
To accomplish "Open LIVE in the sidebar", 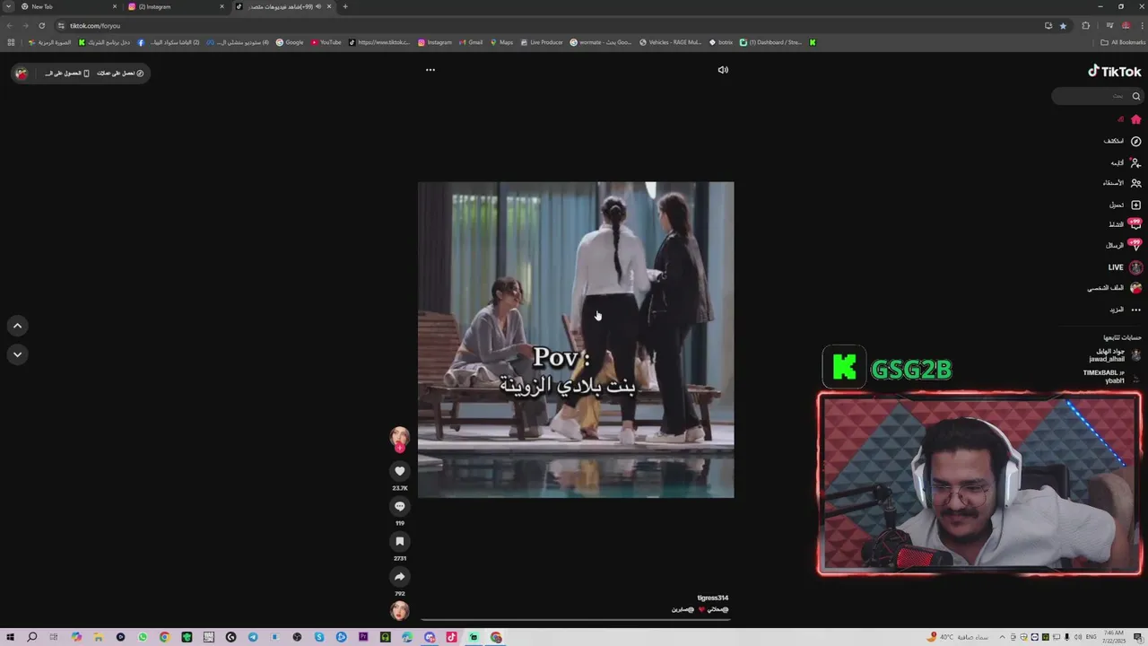I will (1125, 267).
